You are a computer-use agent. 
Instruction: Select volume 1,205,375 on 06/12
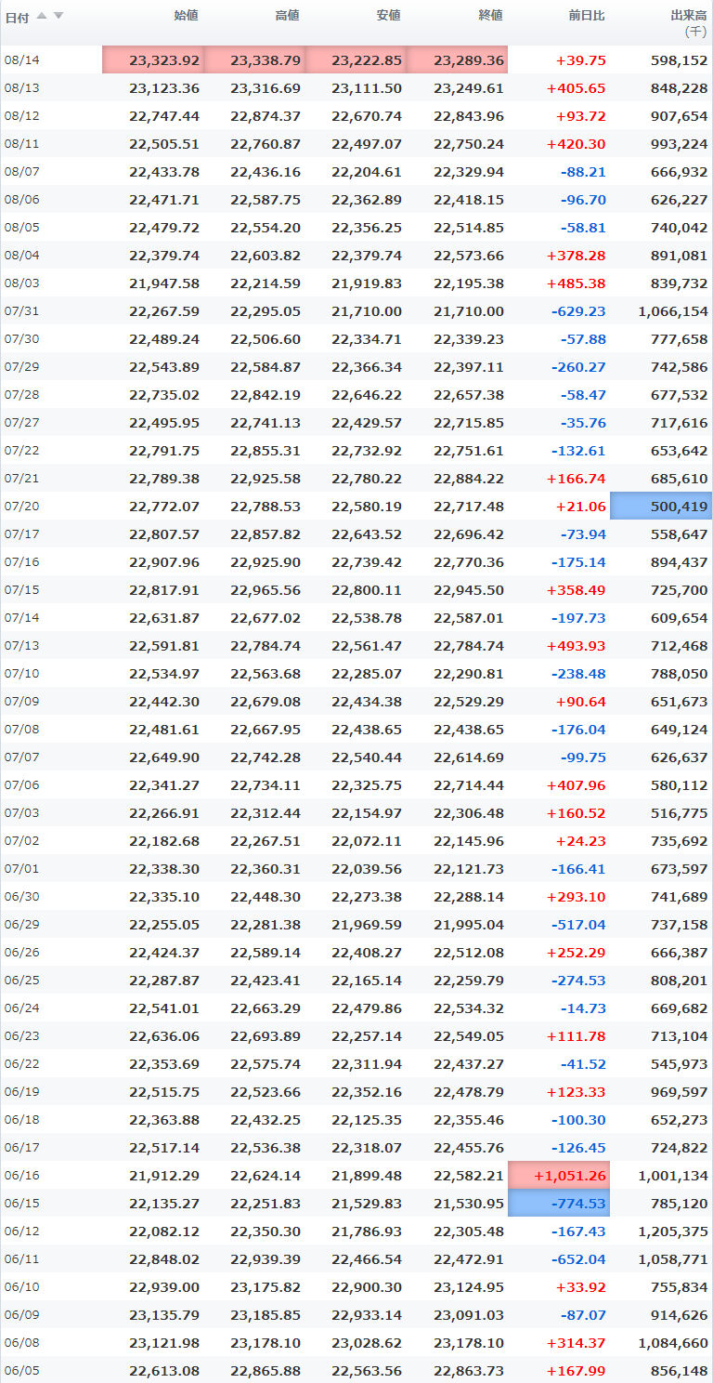pyautogui.click(x=673, y=1231)
